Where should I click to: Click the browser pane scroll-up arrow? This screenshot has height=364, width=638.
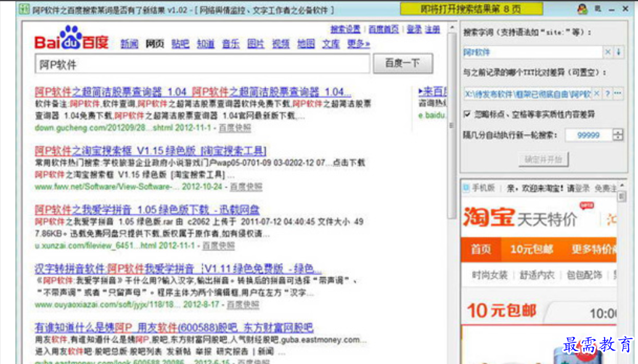coord(452,28)
